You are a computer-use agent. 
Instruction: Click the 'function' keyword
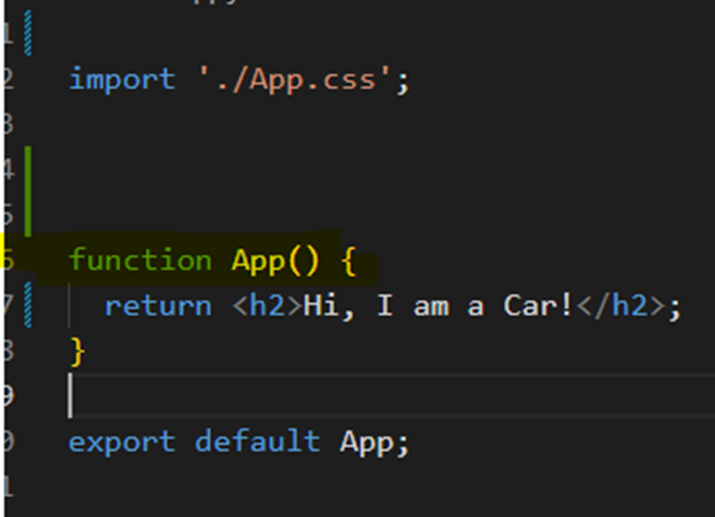(x=141, y=261)
